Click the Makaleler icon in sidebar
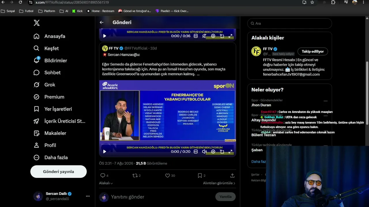The image size is (369, 207). (36, 133)
